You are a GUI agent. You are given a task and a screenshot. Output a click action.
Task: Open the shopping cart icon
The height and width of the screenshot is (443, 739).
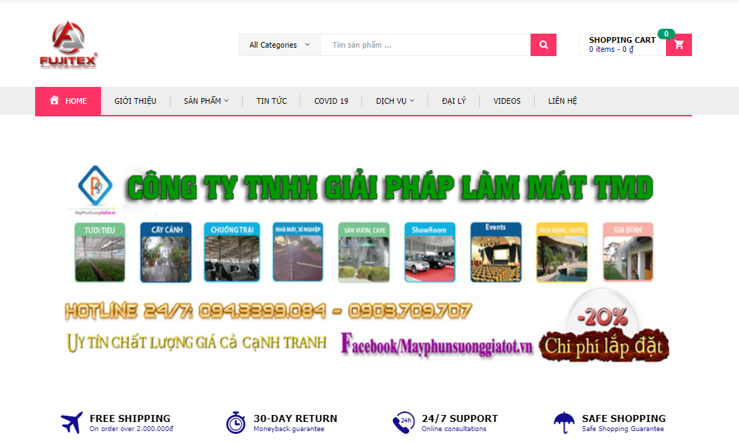[679, 45]
